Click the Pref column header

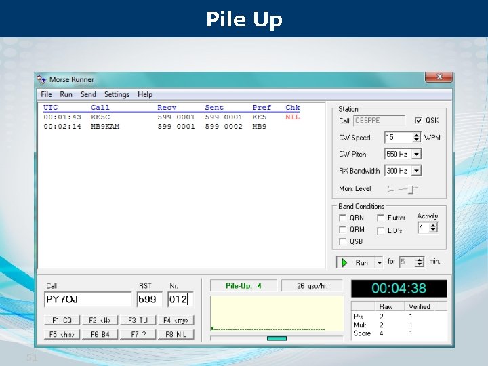[262, 108]
